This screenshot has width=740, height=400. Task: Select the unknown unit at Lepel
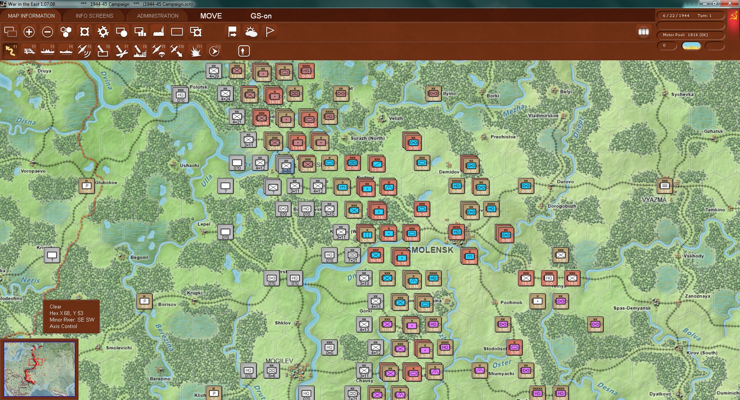point(225,232)
